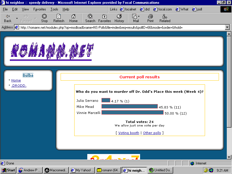Click the 9:21 AM taskbar clock
This screenshot has height=174, width=232.
[x=222, y=170]
